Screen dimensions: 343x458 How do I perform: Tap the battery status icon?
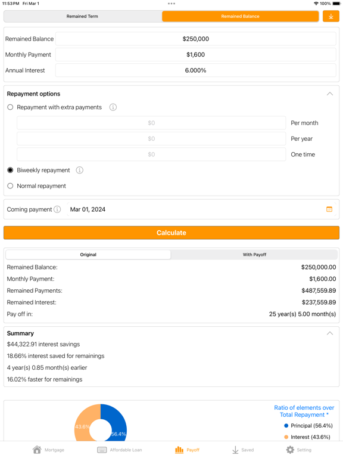[336, 4]
